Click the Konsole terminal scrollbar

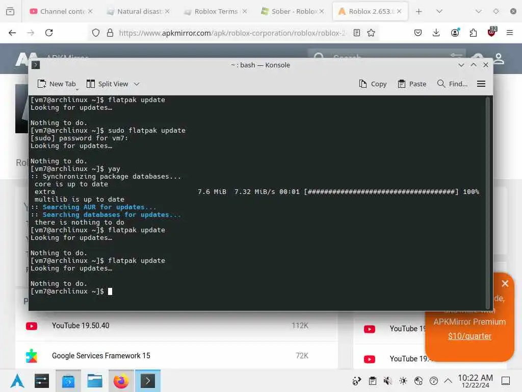pos(488,203)
